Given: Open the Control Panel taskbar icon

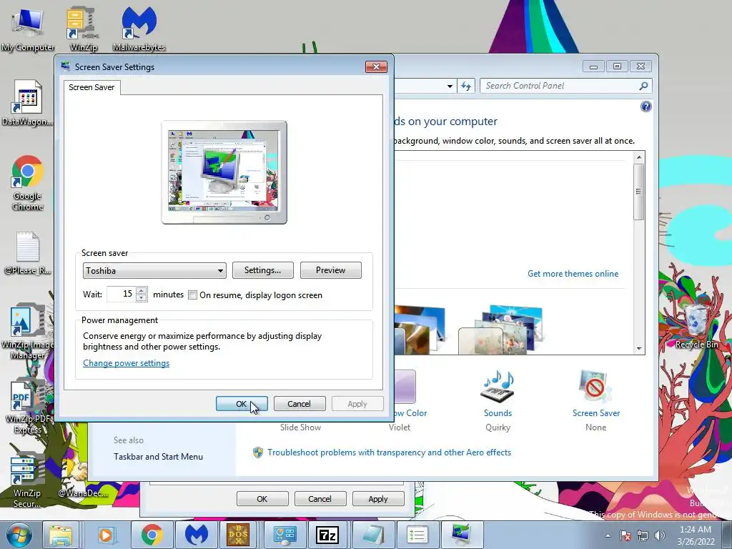Looking at the screenshot, I should click(x=285, y=535).
